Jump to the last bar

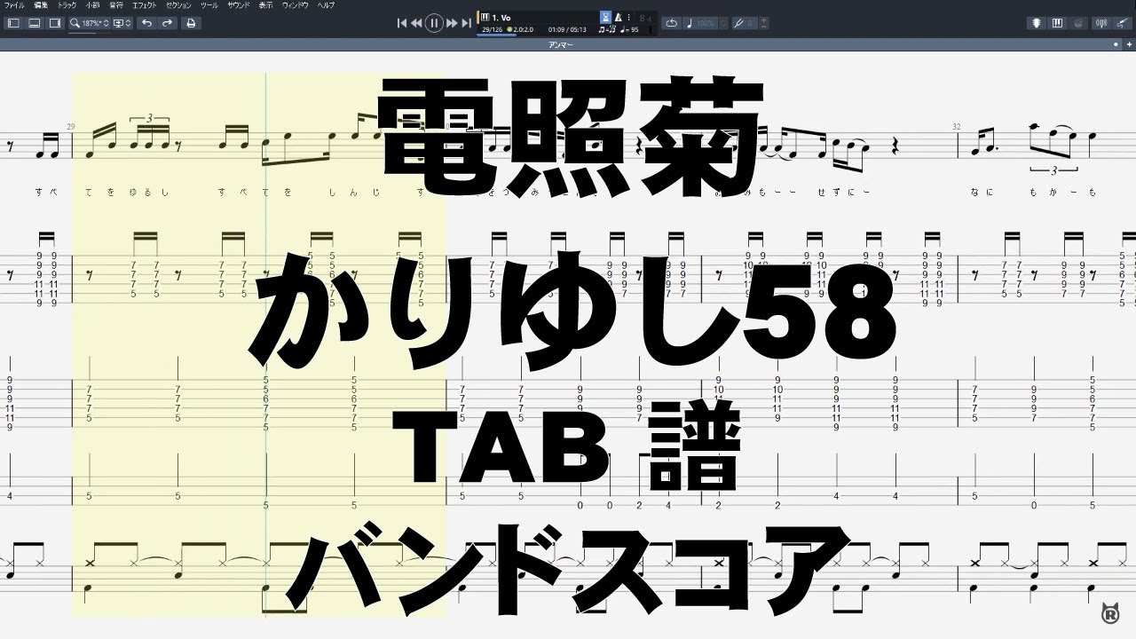[x=466, y=23]
